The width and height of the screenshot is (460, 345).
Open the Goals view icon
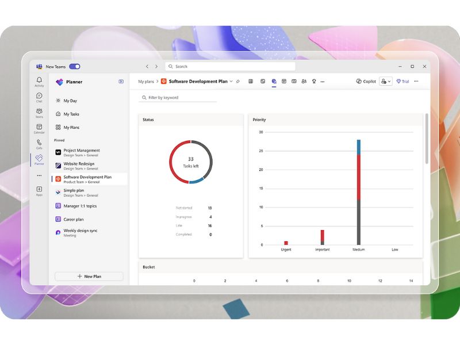pyautogui.click(x=314, y=82)
